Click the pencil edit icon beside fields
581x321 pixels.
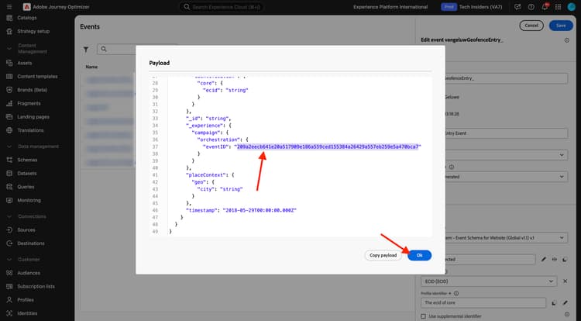543,260
